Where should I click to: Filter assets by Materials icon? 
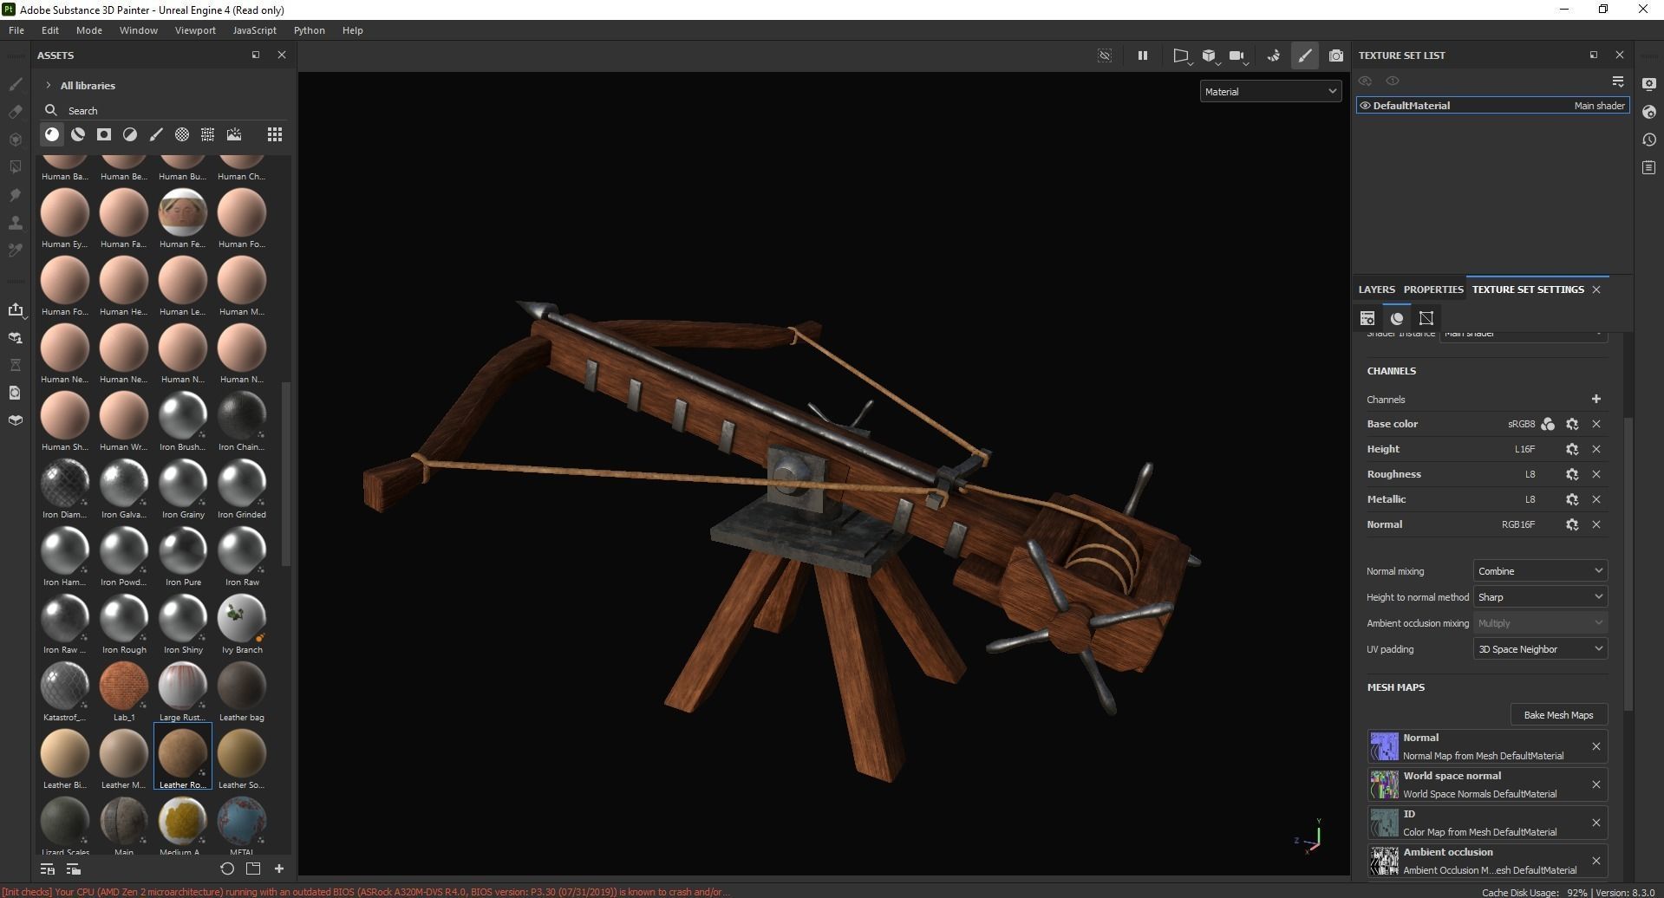coord(52,134)
